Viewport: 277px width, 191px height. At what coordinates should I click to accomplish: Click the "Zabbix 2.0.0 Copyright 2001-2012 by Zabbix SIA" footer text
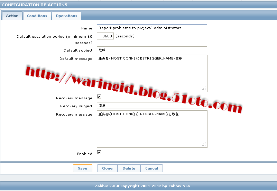point(142,186)
